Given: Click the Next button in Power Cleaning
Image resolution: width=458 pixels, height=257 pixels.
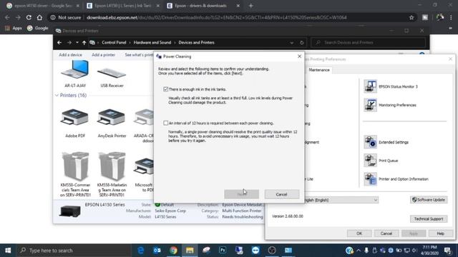Looking at the screenshot, I should (x=242, y=194).
